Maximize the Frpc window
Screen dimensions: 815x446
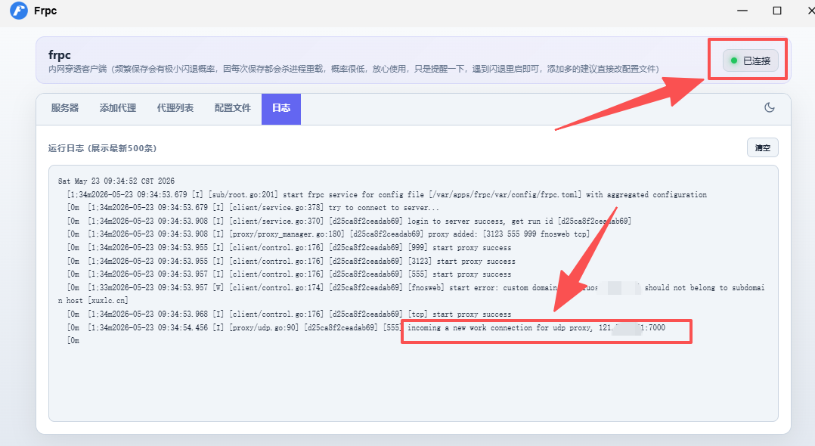tap(777, 11)
